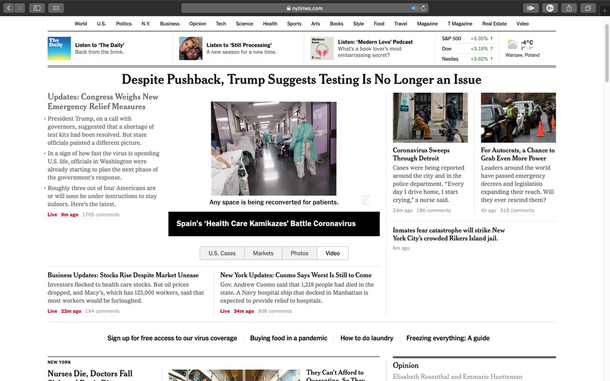Go to the Arts section
This screenshot has height=381, width=610.
click(x=316, y=23)
